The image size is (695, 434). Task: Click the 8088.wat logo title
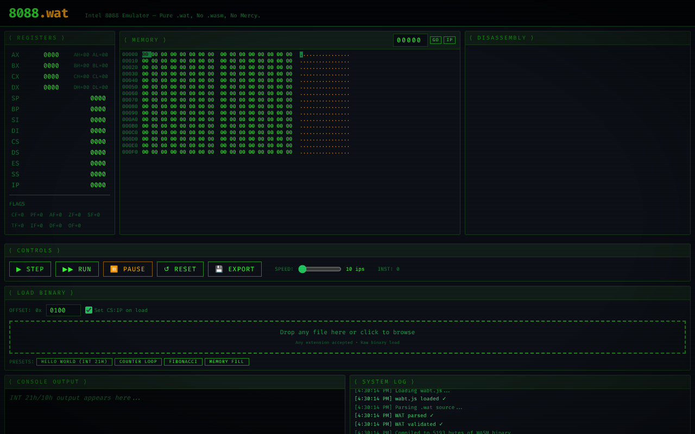click(39, 13)
